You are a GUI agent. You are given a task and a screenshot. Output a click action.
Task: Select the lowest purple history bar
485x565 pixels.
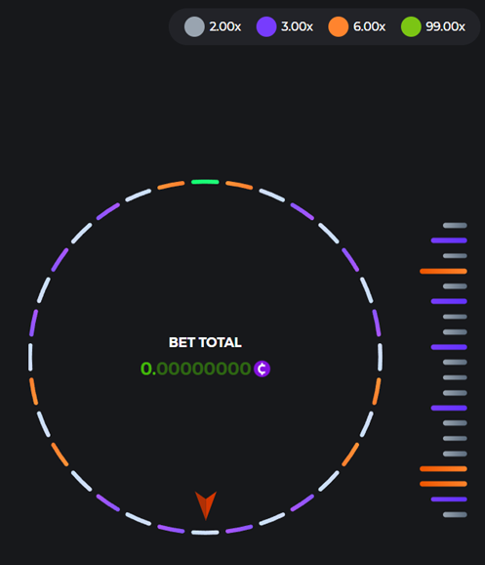click(449, 500)
